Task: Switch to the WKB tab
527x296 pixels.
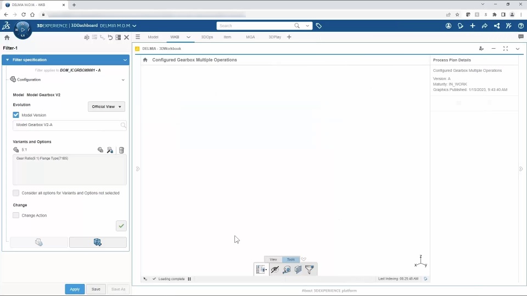Action: [x=175, y=37]
